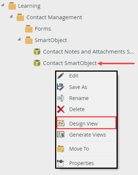Viewport: 138px width, 175px height.
Task: Collapse the Contact Management folder arrow
Action: pyautogui.click(x=11, y=16)
